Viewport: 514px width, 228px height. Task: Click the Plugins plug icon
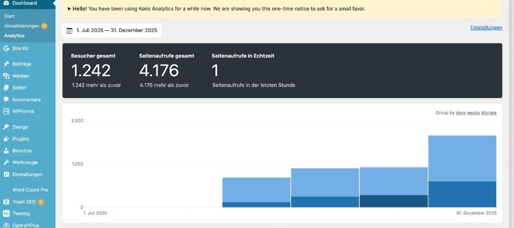(6, 139)
